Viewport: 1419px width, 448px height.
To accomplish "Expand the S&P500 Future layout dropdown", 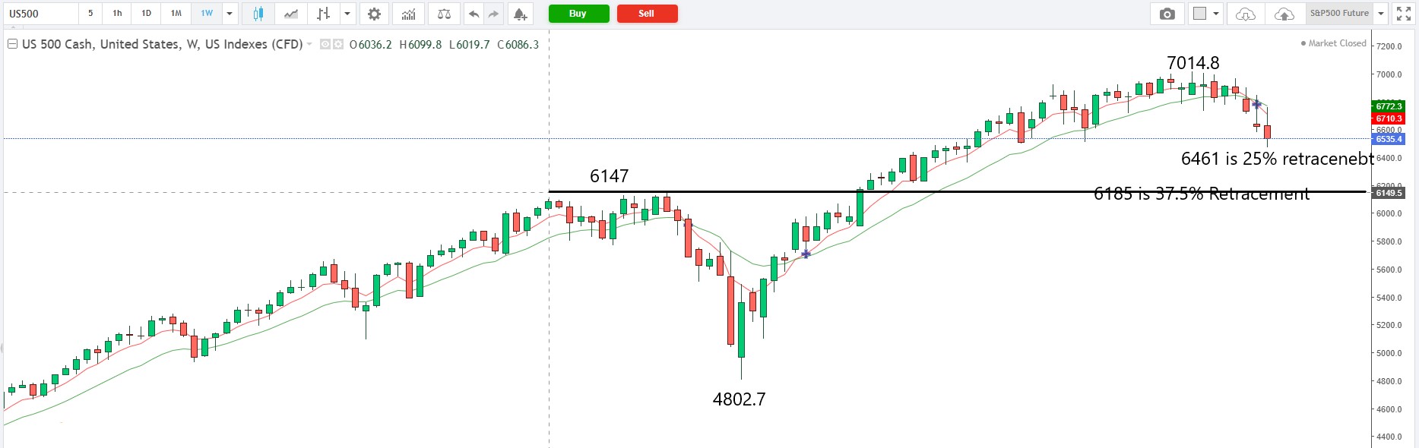I will (x=1381, y=14).
